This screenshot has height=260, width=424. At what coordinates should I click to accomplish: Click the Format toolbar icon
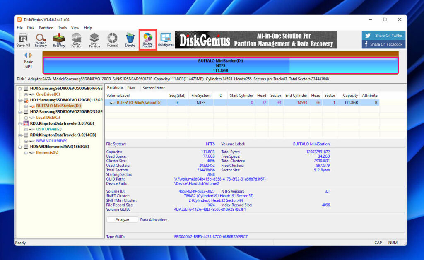click(x=112, y=40)
